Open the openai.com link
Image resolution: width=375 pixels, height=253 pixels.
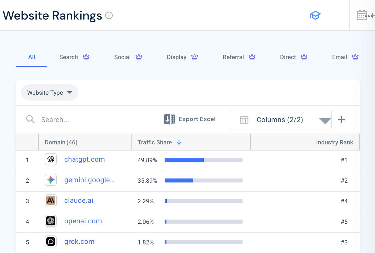(83, 221)
